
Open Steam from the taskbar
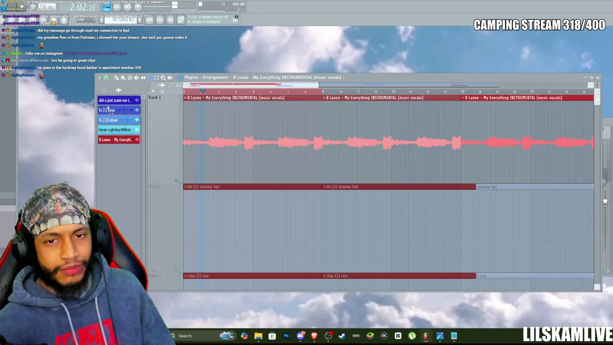(x=342, y=336)
